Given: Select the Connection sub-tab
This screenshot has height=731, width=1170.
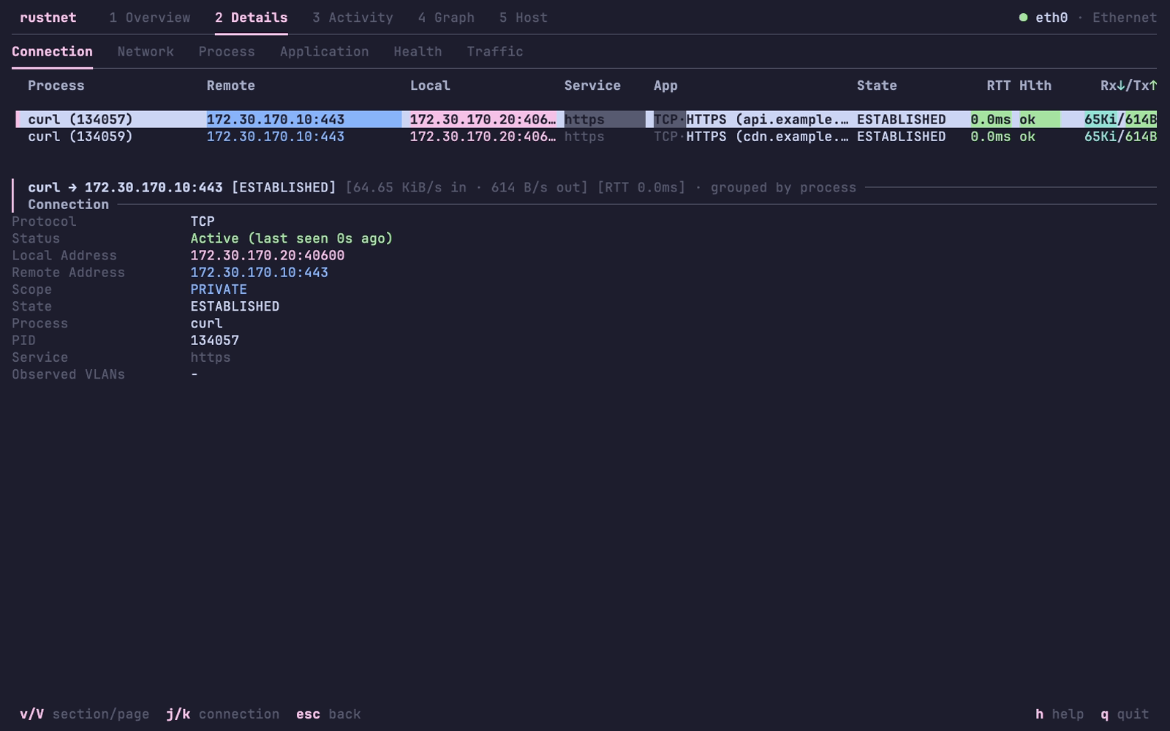Looking at the screenshot, I should (x=52, y=52).
